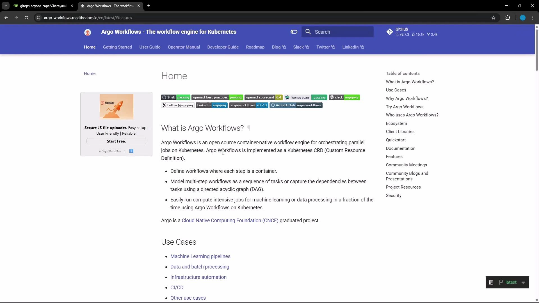The width and height of the screenshot is (539, 303).
Task: Click the browser back arrow
Action: tap(6, 18)
